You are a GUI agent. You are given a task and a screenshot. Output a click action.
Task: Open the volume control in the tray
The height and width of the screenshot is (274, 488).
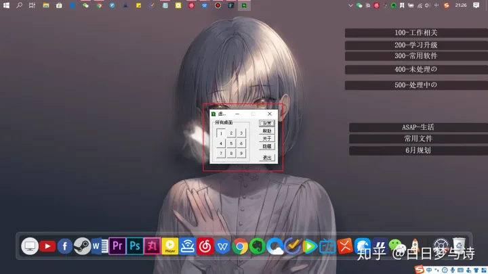[428, 5]
